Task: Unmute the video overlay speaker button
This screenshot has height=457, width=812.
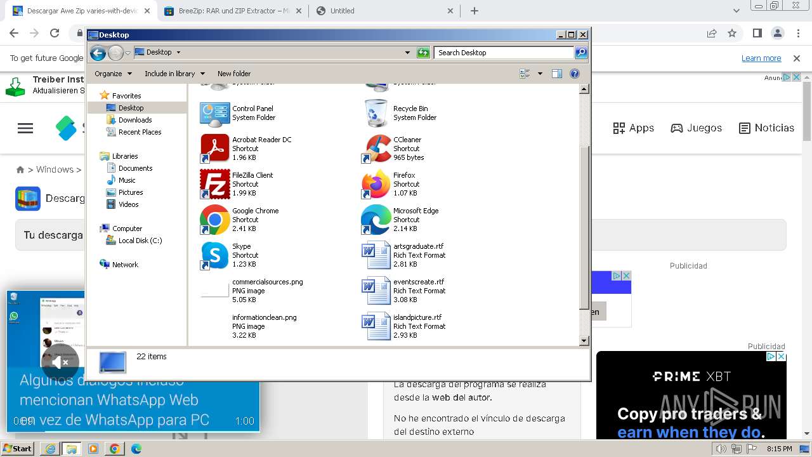Action: pyautogui.click(x=60, y=362)
